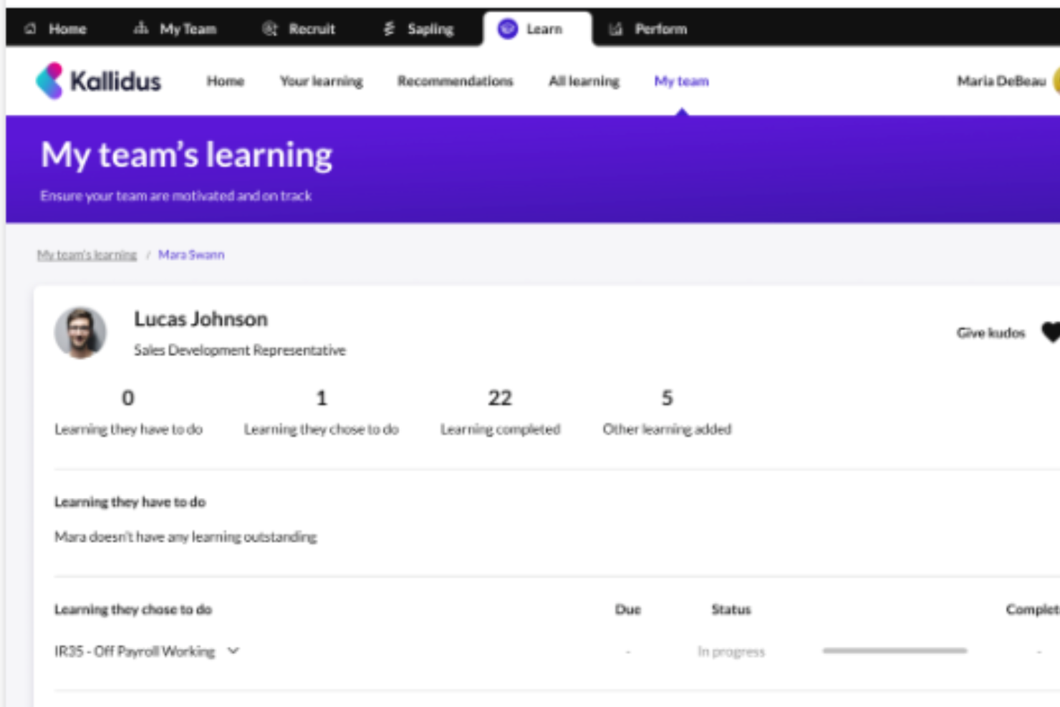Click IR35 - Off Payroll Working course title
Image resolution: width=1060 pixels, height=707 pixels.
135,651
